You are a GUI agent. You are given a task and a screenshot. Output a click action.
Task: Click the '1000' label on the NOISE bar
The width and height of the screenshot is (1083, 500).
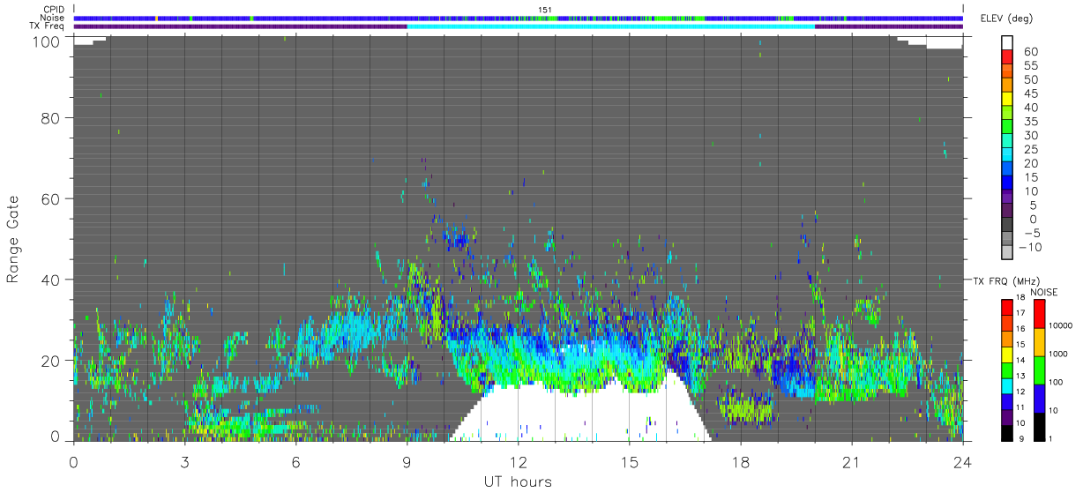coord(1057,354)
